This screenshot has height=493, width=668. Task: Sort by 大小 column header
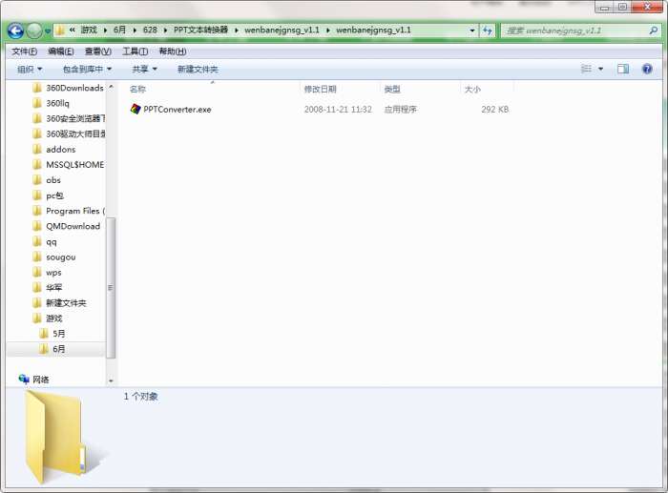pos(472,90)
